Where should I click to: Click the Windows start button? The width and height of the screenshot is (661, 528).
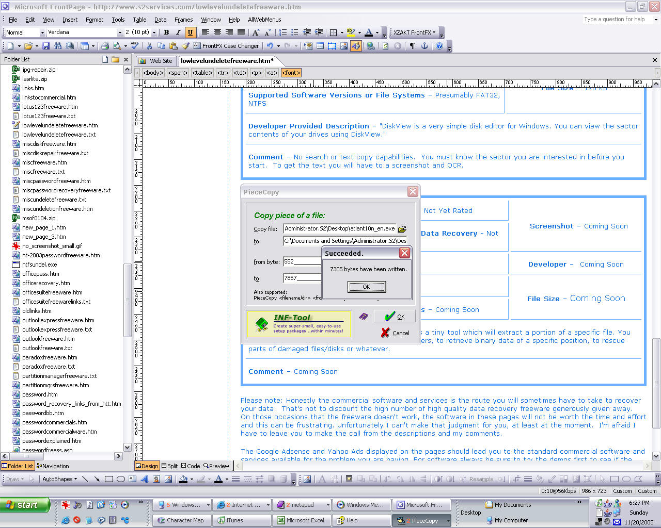tap(25, 505)
